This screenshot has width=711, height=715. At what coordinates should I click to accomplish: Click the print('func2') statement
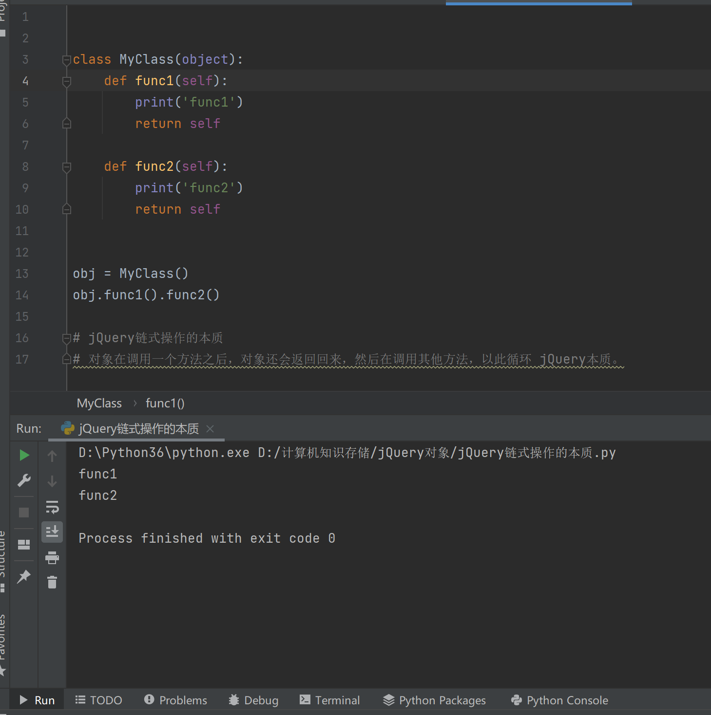189,188
